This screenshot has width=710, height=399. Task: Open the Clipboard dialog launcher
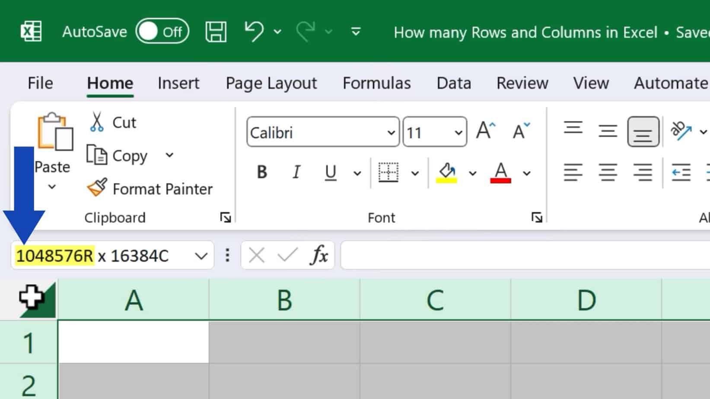[x=226, y=218]
